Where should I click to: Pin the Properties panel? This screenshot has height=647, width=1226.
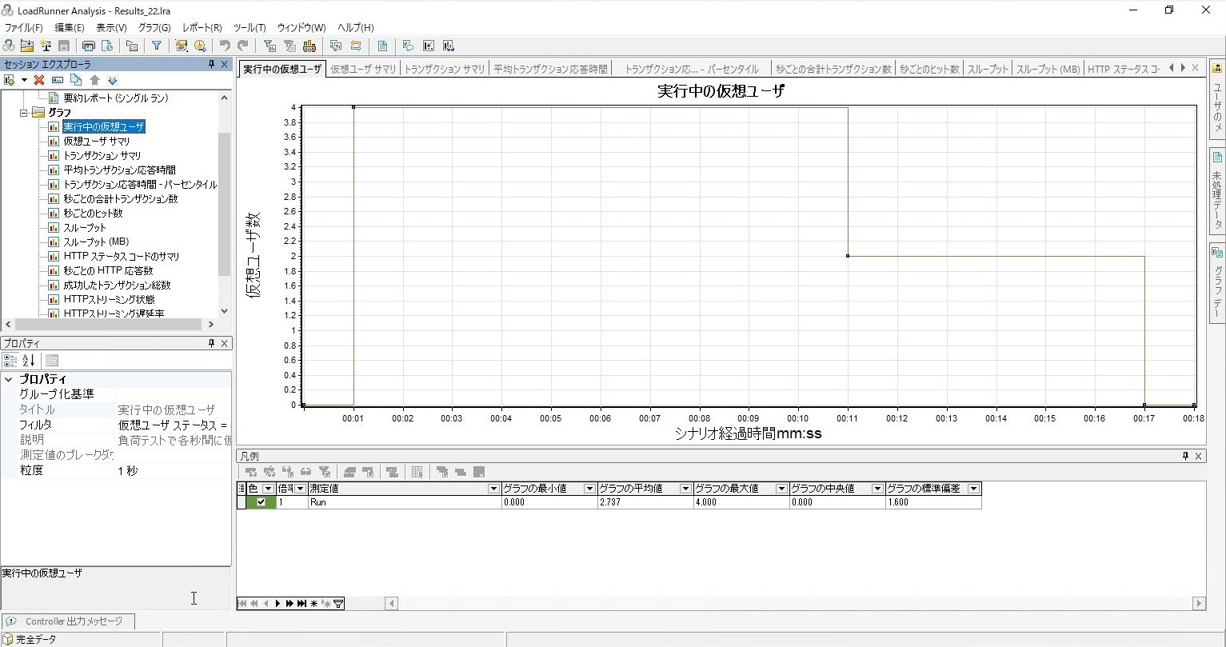click(x=211, y=343)
